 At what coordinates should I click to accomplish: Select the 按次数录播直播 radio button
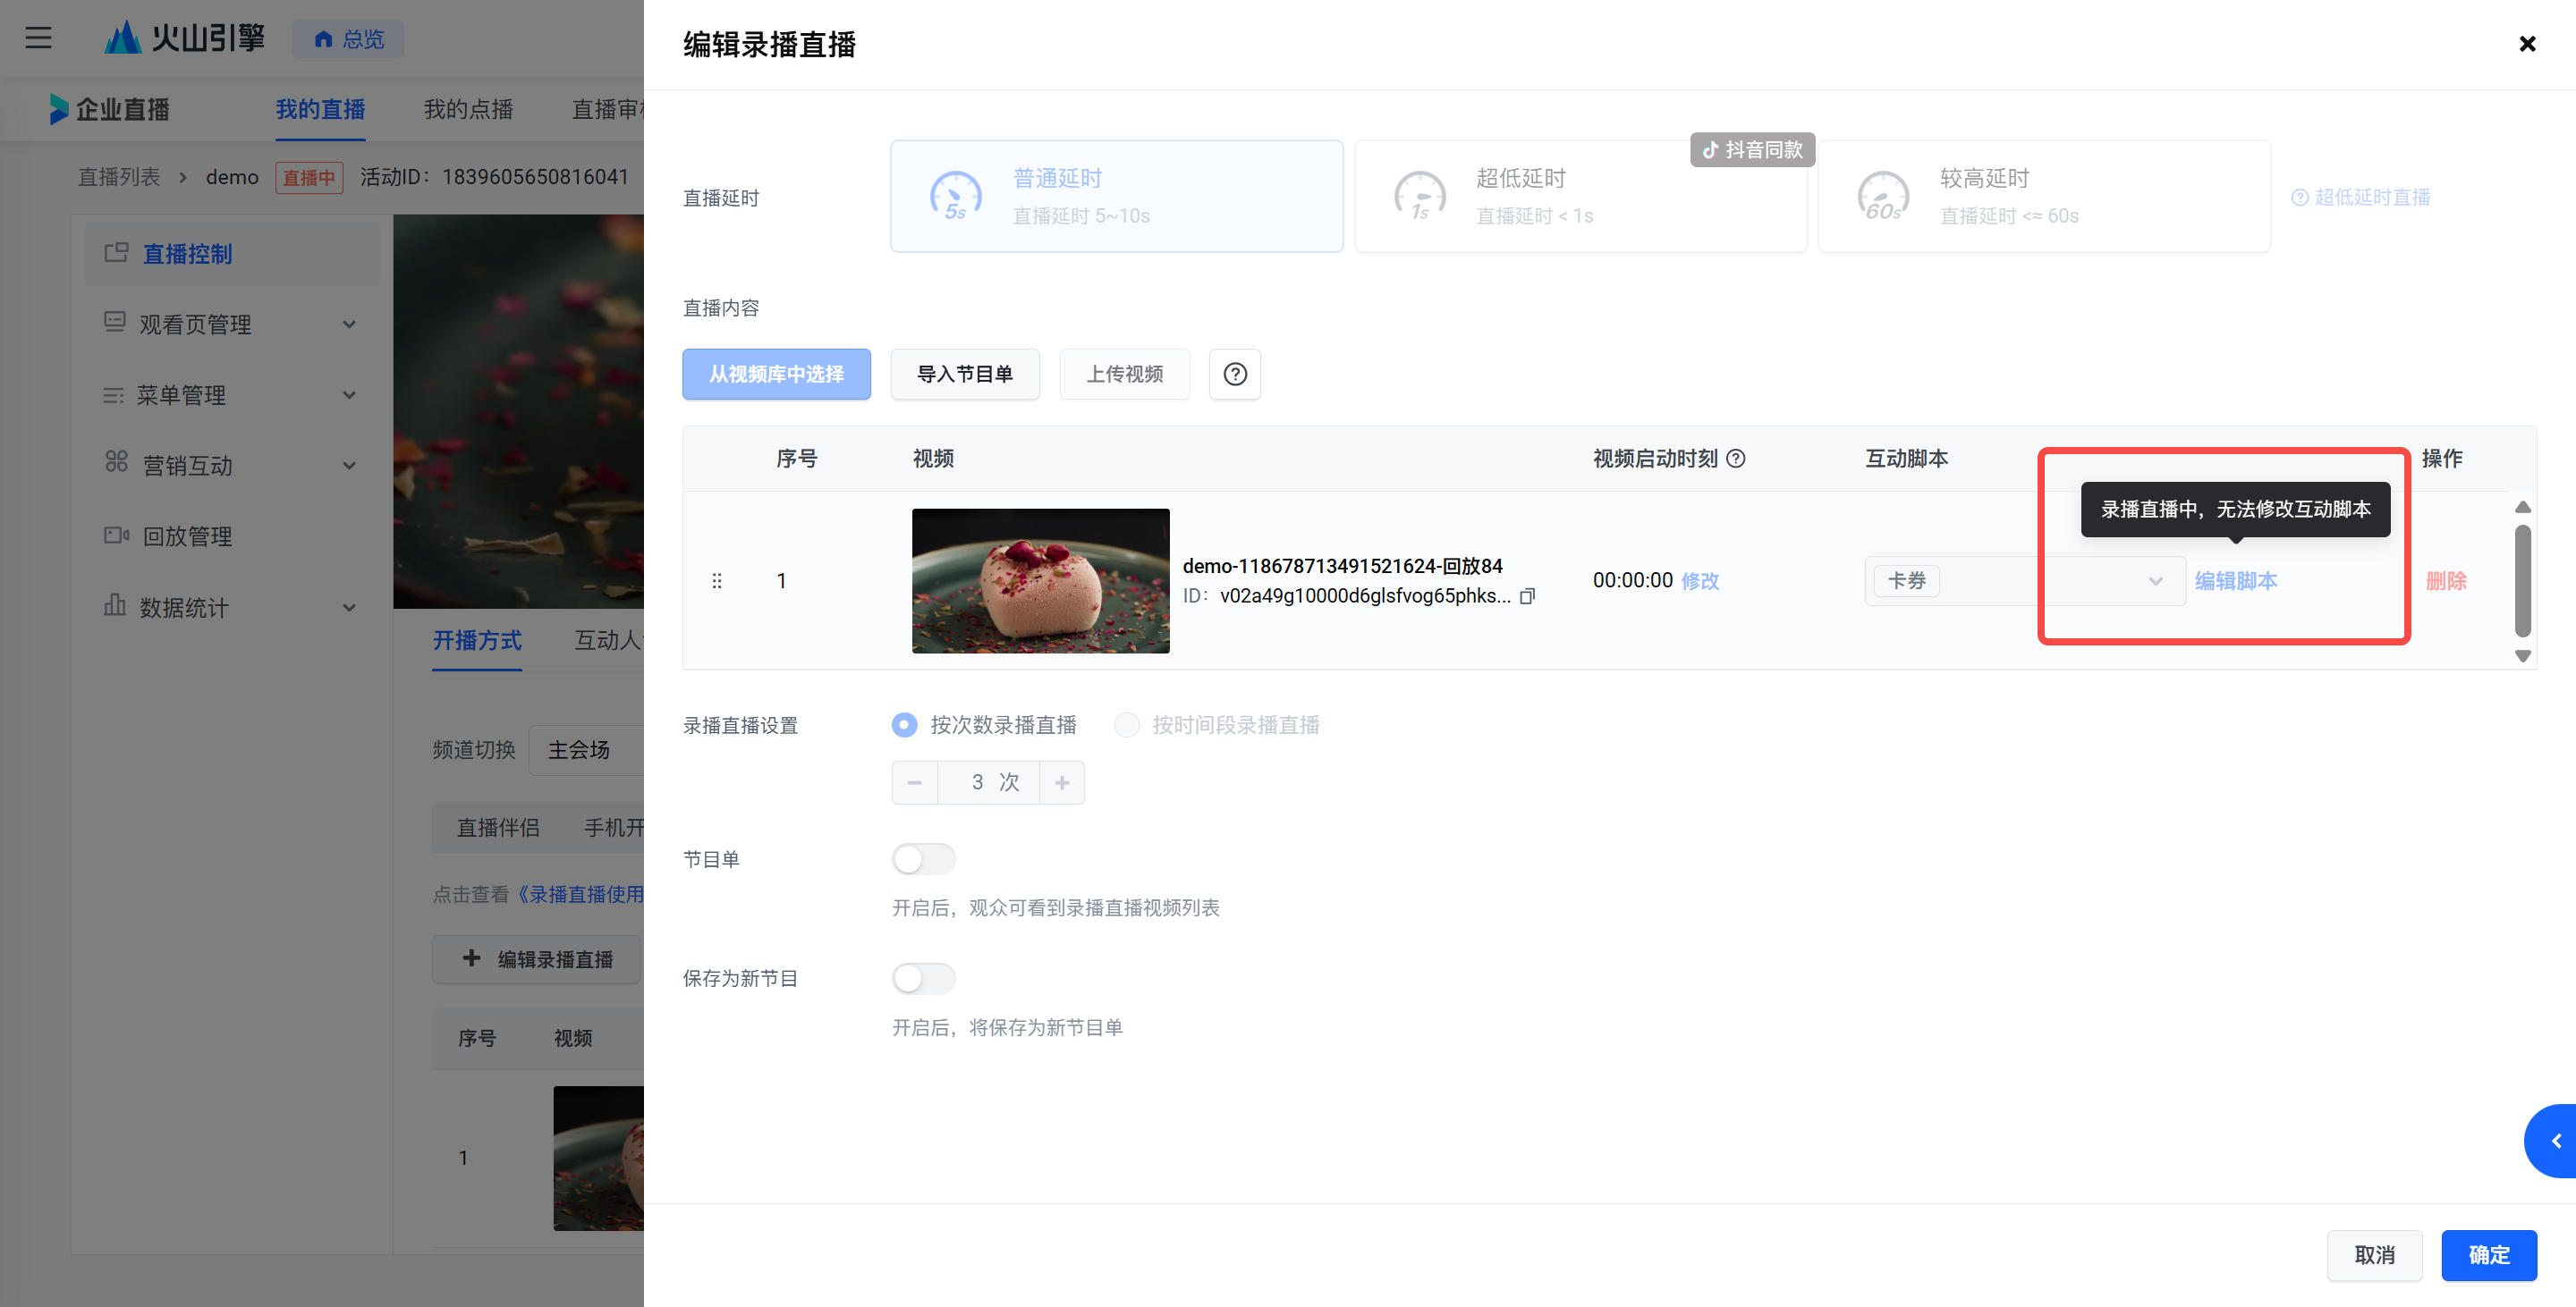tap(904, 724)
